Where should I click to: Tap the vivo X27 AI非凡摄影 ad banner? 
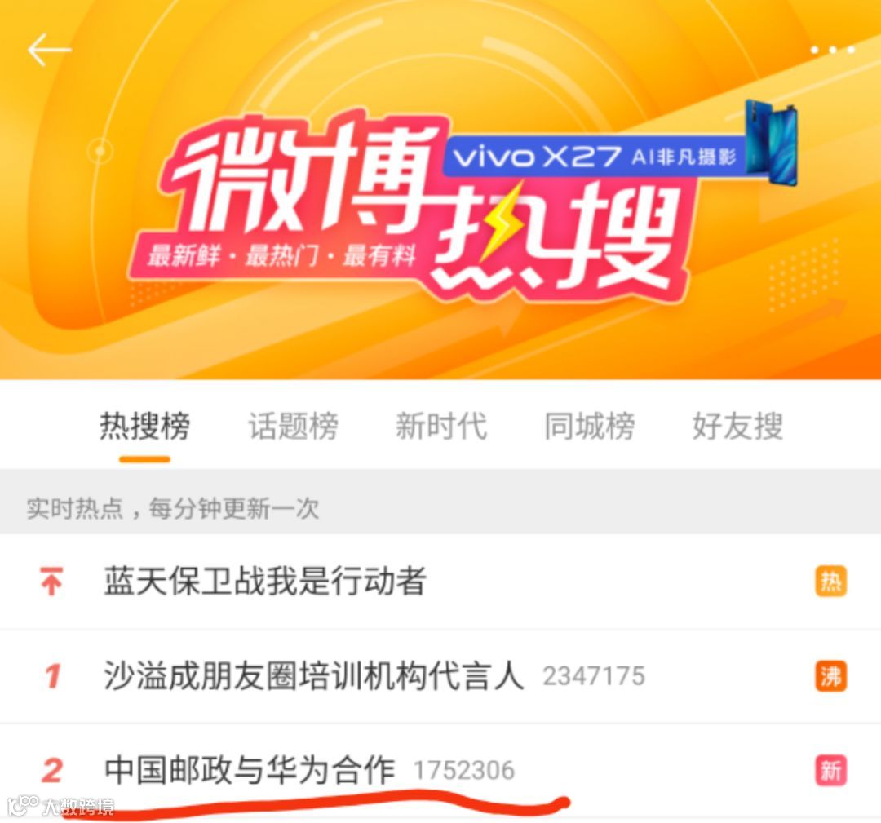(595, 156)
